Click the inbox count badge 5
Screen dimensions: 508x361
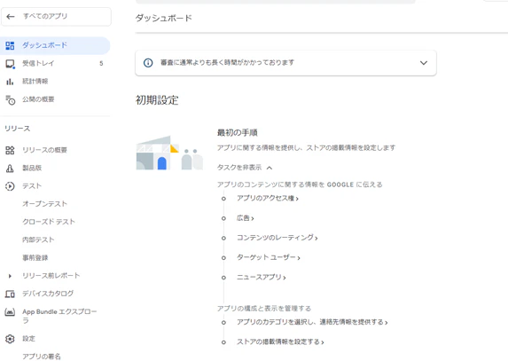(x=101, y=64)
